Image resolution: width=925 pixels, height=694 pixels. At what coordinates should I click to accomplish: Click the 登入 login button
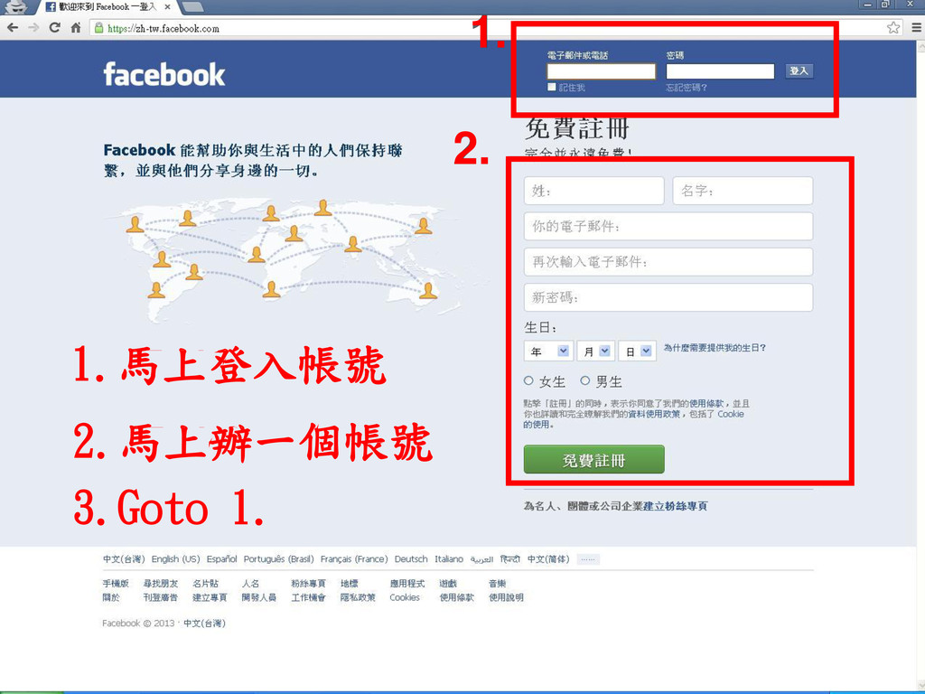(799, 70)
